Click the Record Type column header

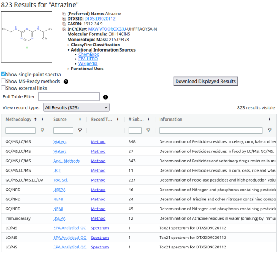[x=102, y=119]
